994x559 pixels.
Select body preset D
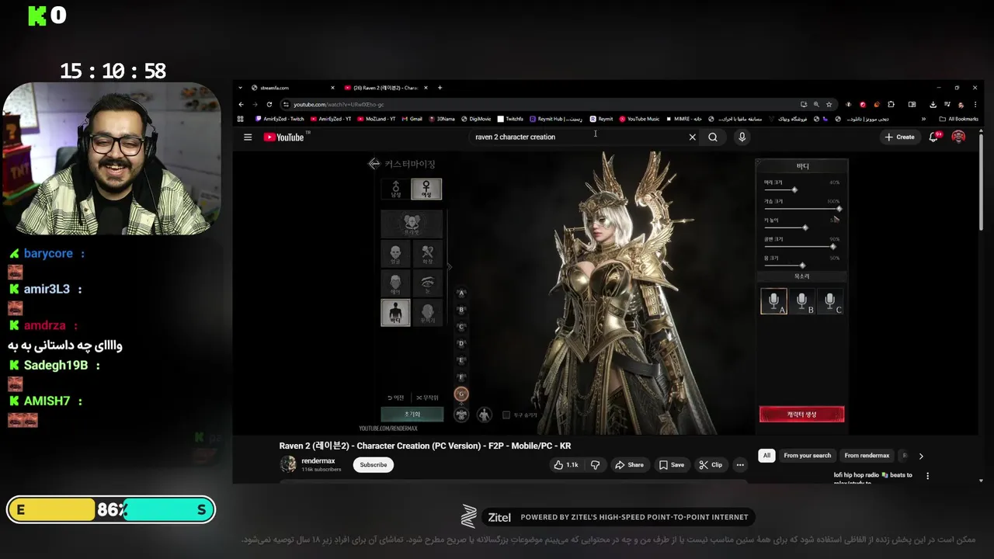[x=461, y=343]
